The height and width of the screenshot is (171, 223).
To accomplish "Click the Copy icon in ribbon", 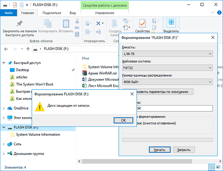I will pyautogui.click(x=48, y=23).
